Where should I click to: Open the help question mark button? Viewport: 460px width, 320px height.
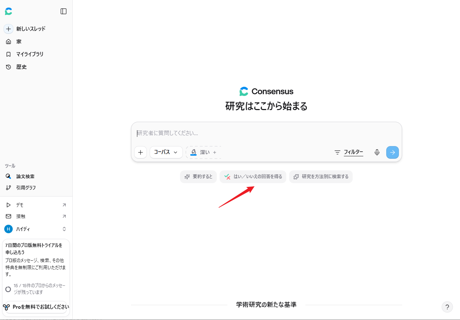click(x=447, y=307)
